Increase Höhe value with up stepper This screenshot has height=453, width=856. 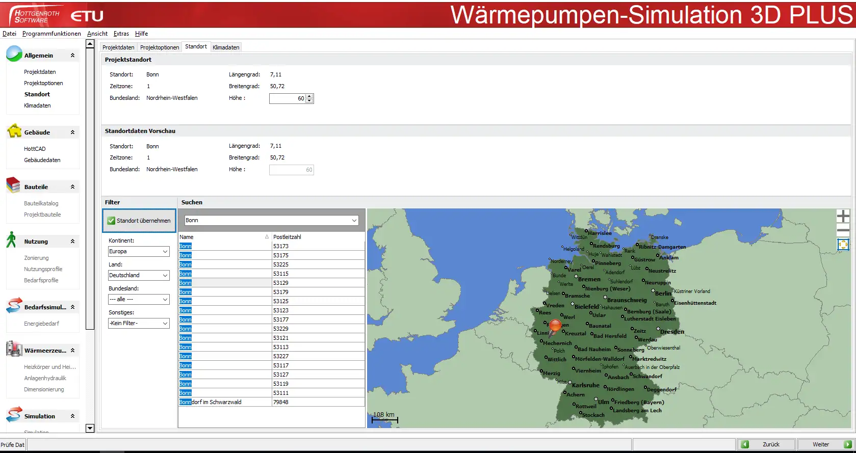[309, 96]
